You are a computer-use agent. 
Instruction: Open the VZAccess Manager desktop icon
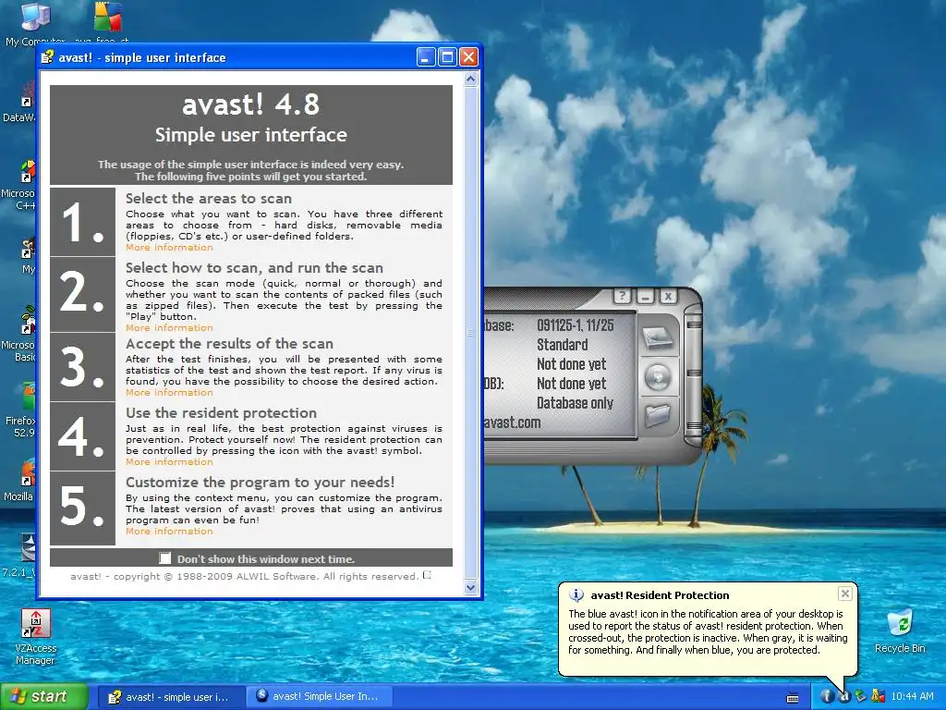(x=35, y=637)
